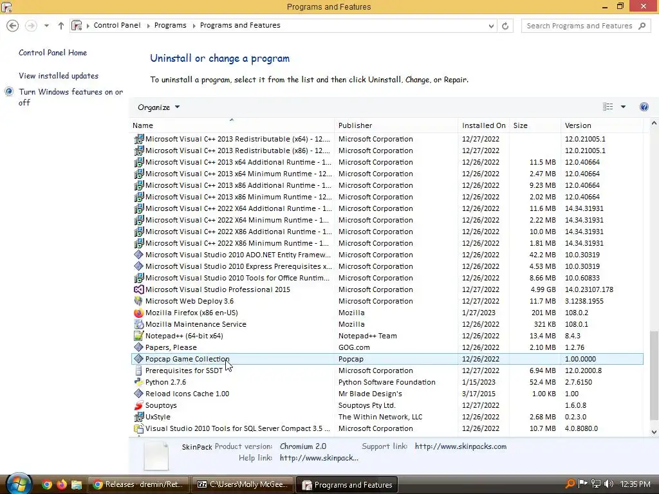Click the Souptoys program icon

tap(138, 405)
